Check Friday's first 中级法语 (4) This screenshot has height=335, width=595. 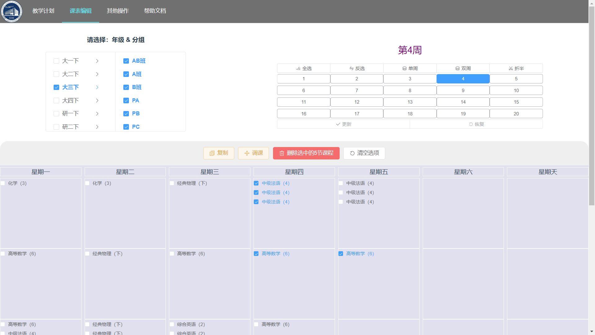point(341,183)
